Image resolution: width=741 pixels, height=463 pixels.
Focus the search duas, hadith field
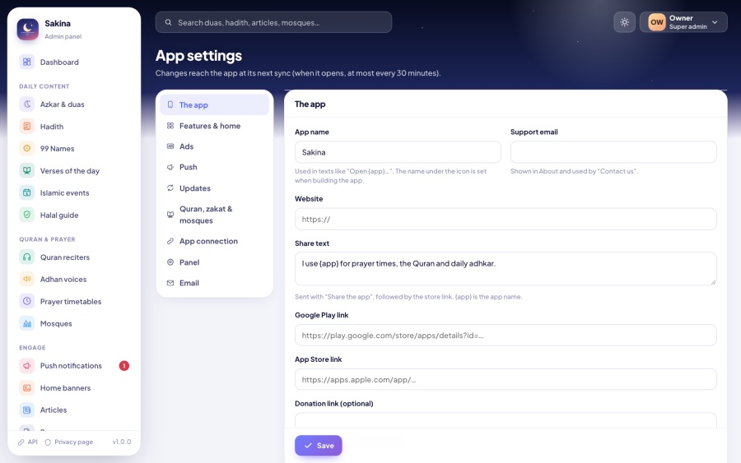[273, 22]
